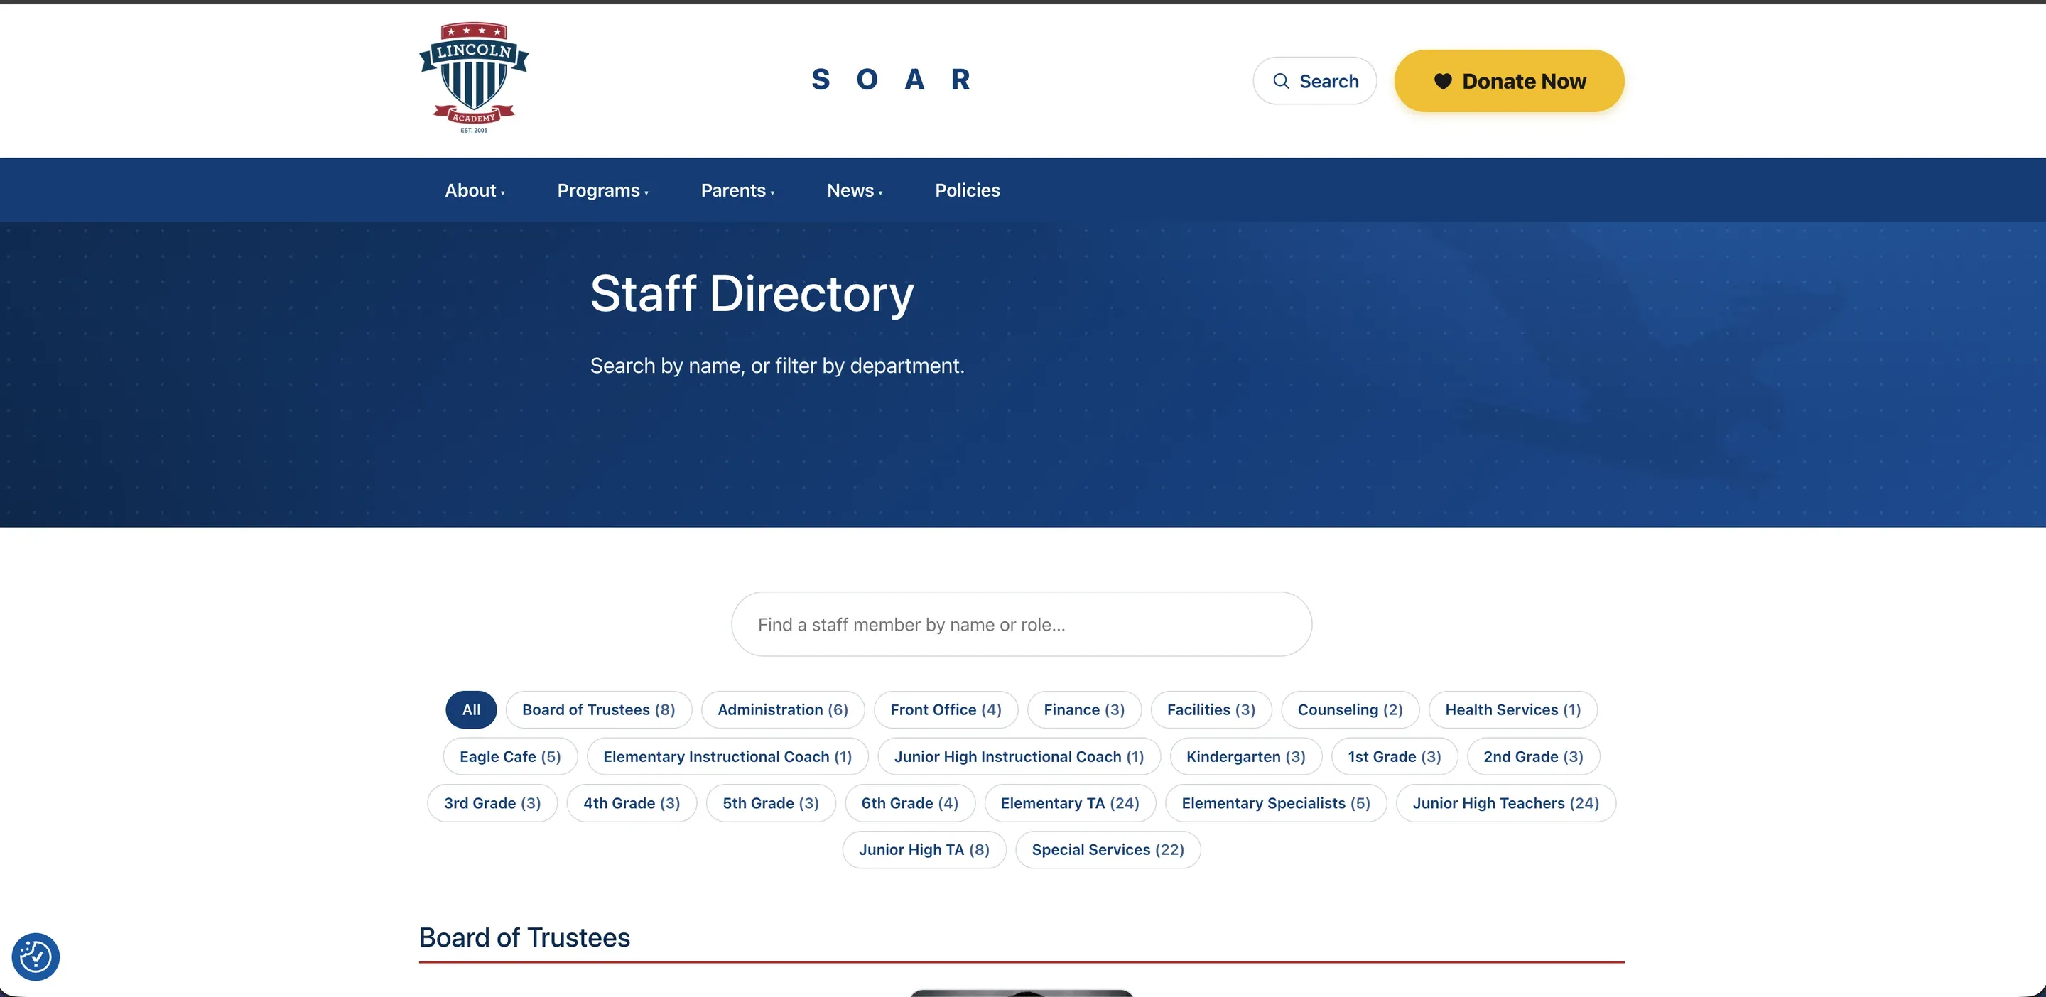Filter by Elementary Instructional Coach (1)

click(x=727, y=756)
